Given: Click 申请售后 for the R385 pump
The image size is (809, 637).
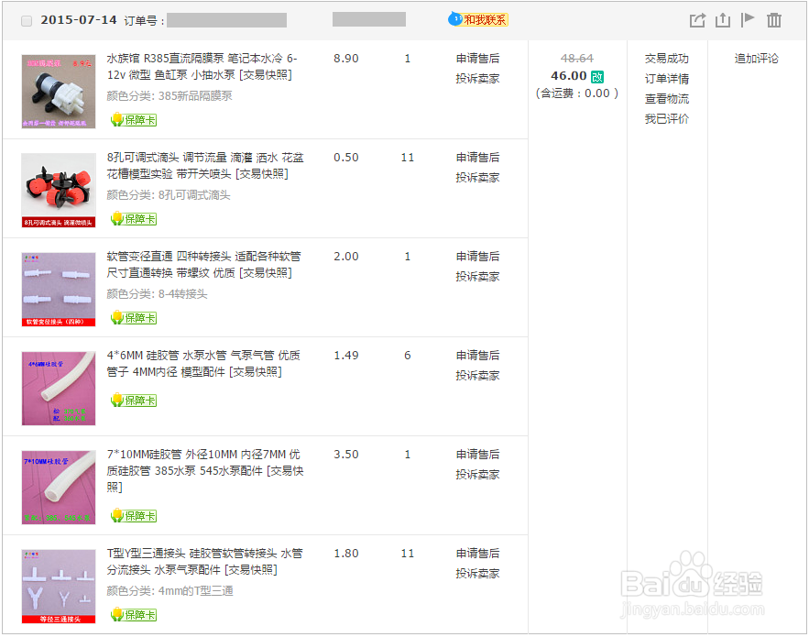Looking at the screenshot, I should pyautogui.click(x=477, y=59).
